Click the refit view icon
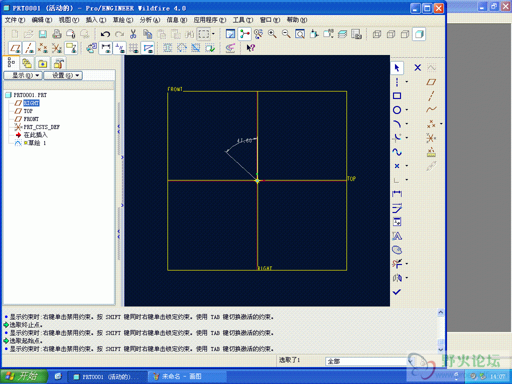This screenshot has width=512, height=384. [300, 33]
